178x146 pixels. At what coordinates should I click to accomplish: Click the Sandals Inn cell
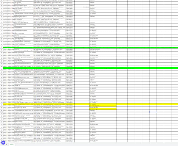(x=24, y=90)
